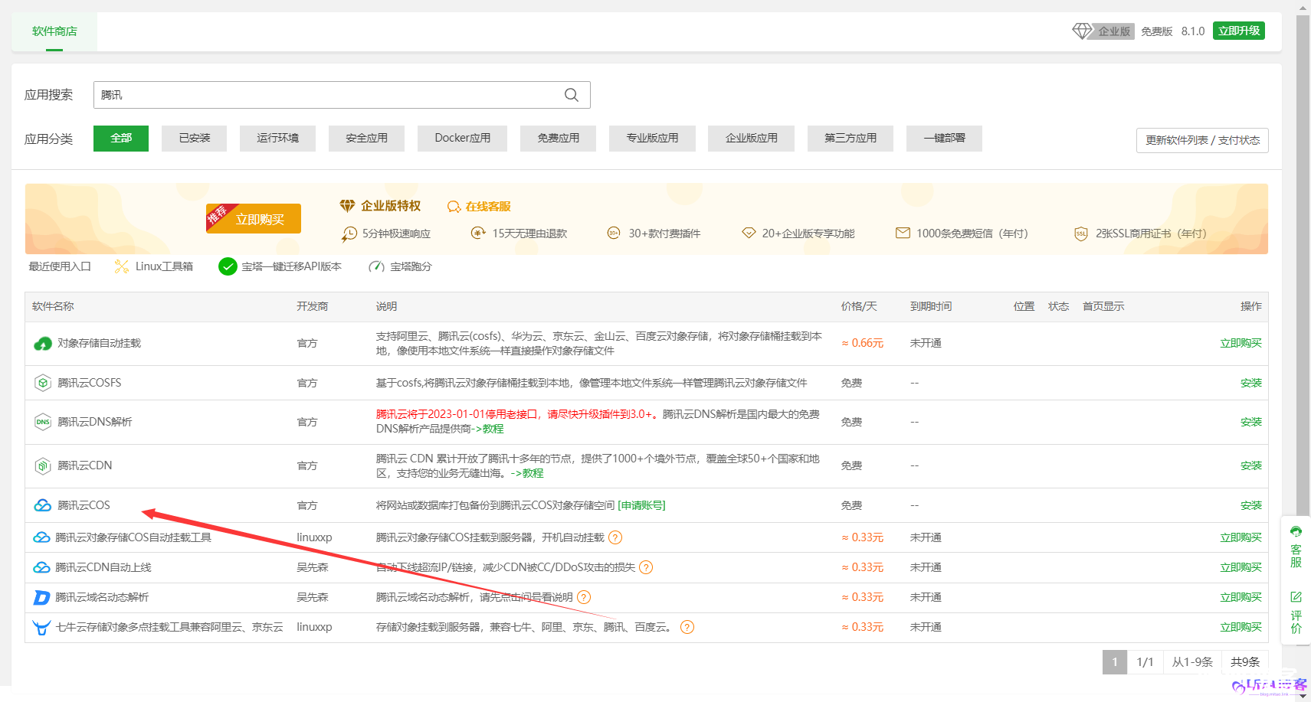Click the Linux工具箱 tools icon
1311x702 pixels.
[x=121, y=266]
